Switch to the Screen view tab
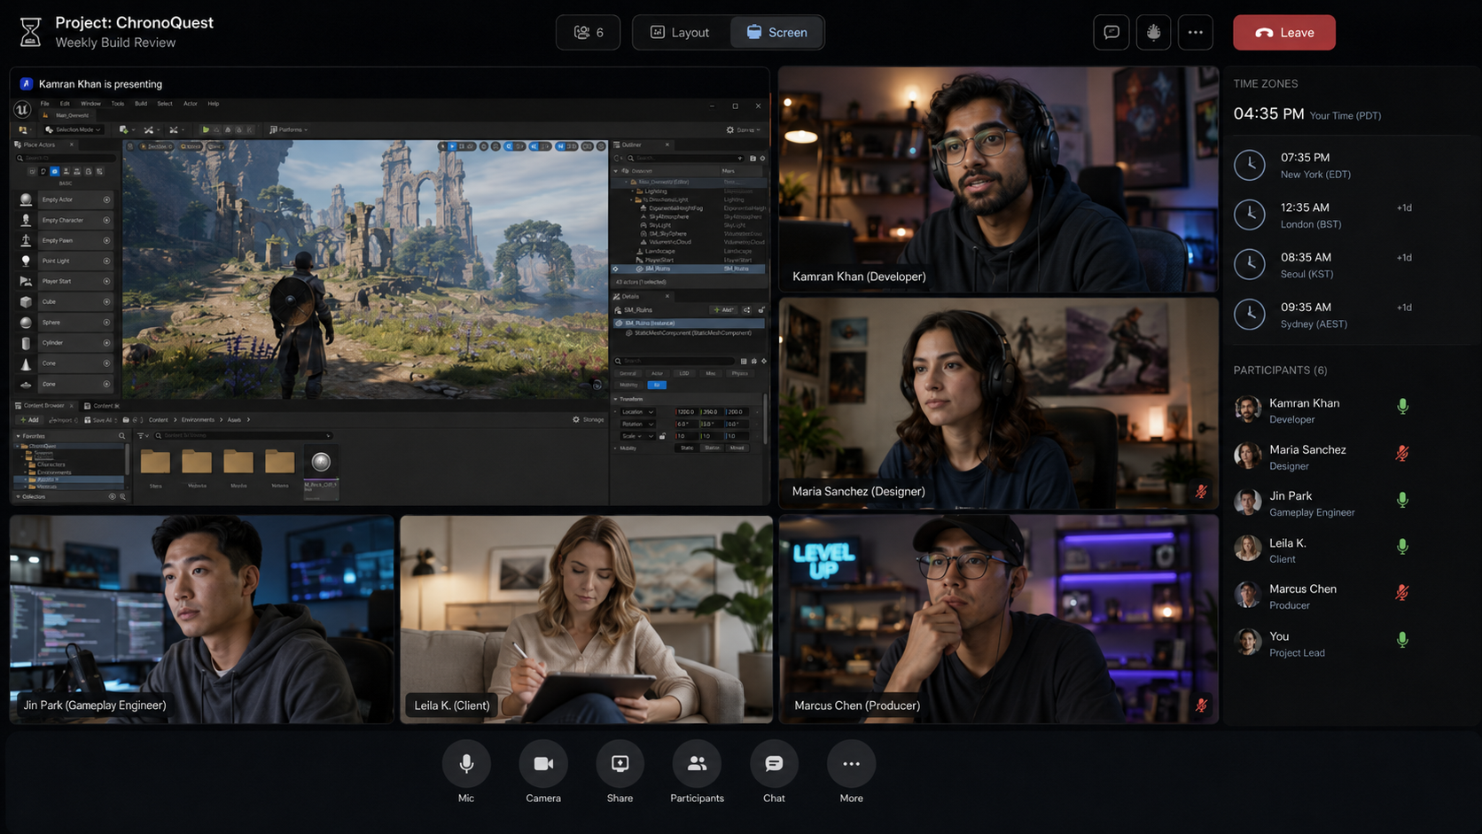 (x=777, y=33)
